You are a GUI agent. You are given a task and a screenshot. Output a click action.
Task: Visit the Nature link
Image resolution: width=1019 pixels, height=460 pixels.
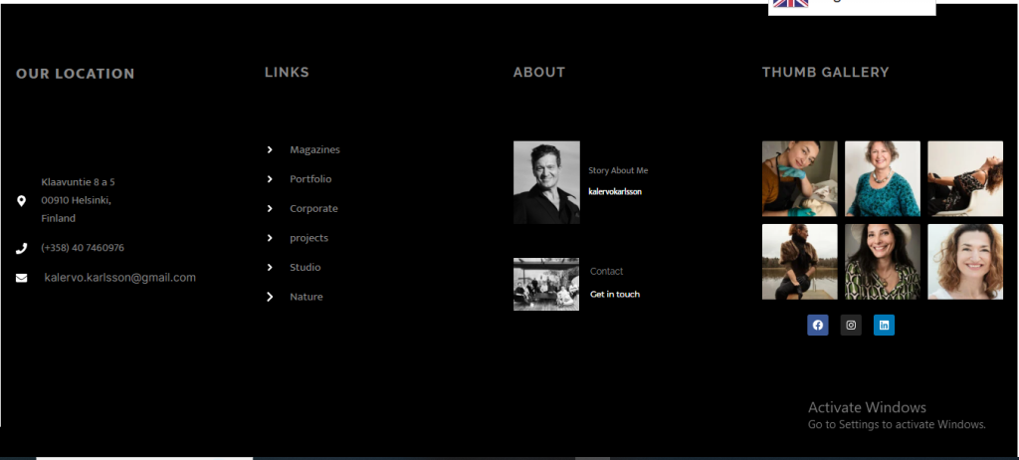pos(306,297)
